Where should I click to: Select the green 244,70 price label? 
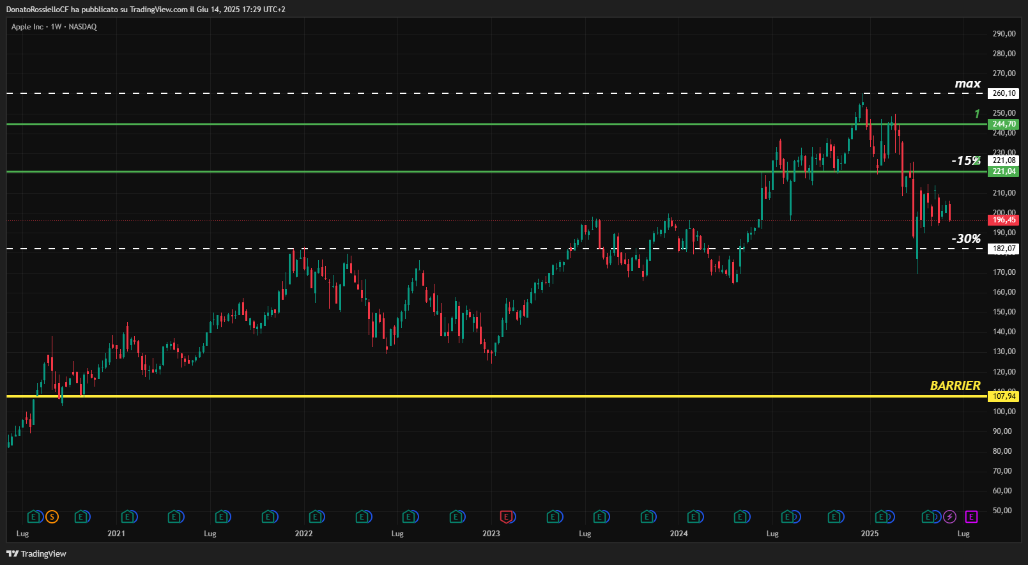(1004, 124)
